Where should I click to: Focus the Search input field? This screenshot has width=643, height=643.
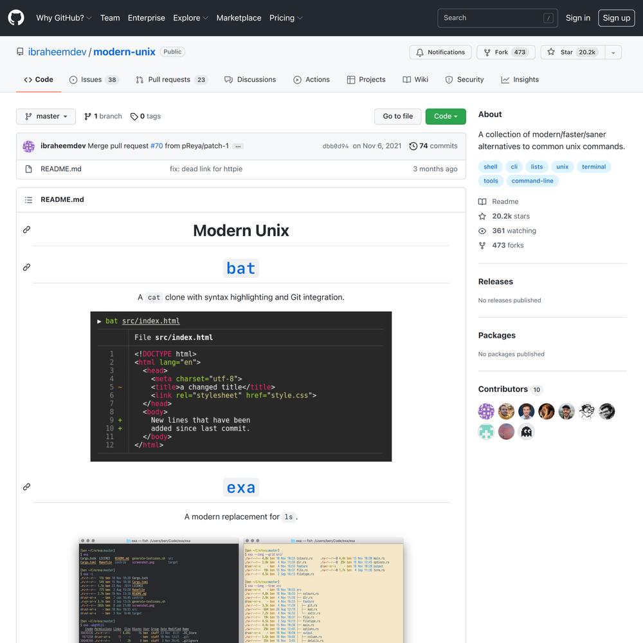click(498, 18)
